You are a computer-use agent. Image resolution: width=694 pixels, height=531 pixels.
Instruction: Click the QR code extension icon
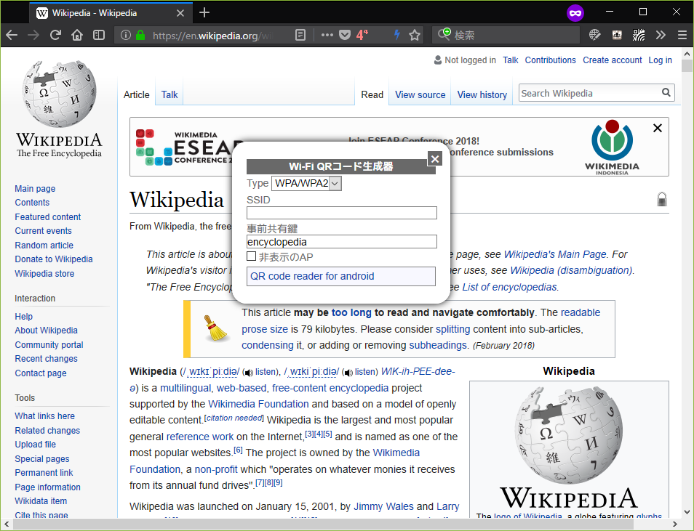point(639,35)
